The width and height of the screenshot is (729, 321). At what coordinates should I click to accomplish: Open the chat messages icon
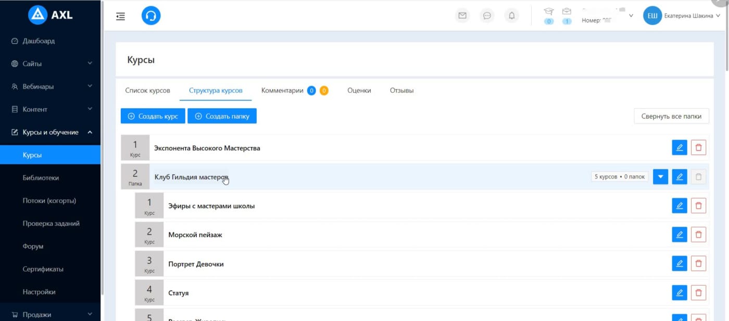click(487, 16)
